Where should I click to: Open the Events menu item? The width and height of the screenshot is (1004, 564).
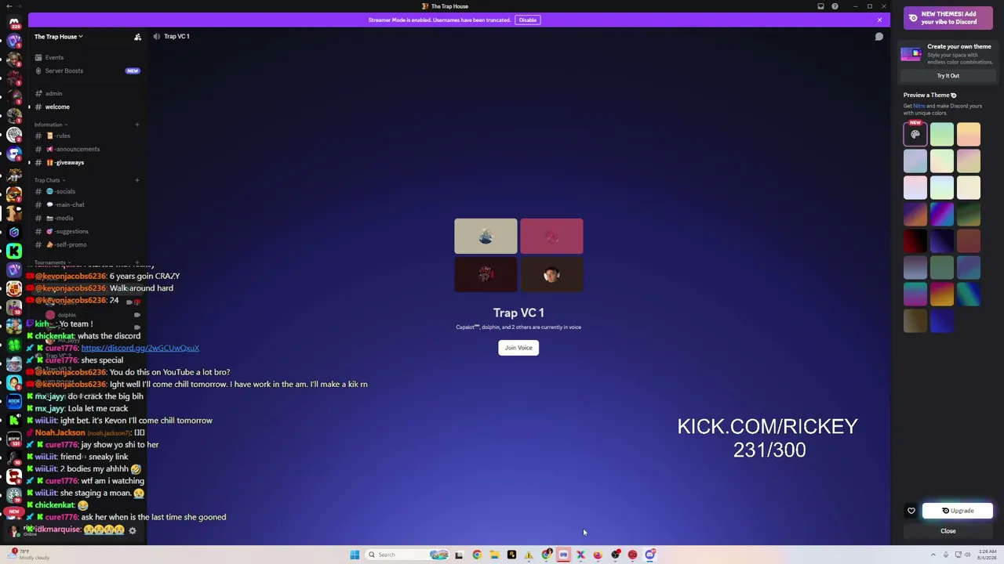[x=86, y=57]
